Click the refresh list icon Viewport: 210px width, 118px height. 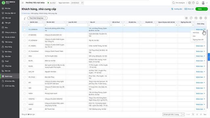pos(191,18)
